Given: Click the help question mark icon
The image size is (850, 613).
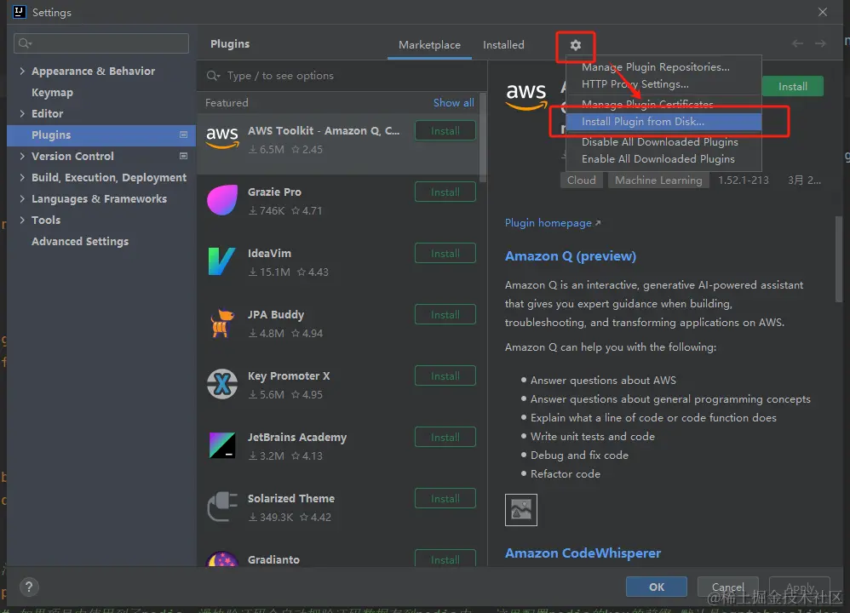Looking at the screenshot, I should pyautogui.click(x=29, y=587).
